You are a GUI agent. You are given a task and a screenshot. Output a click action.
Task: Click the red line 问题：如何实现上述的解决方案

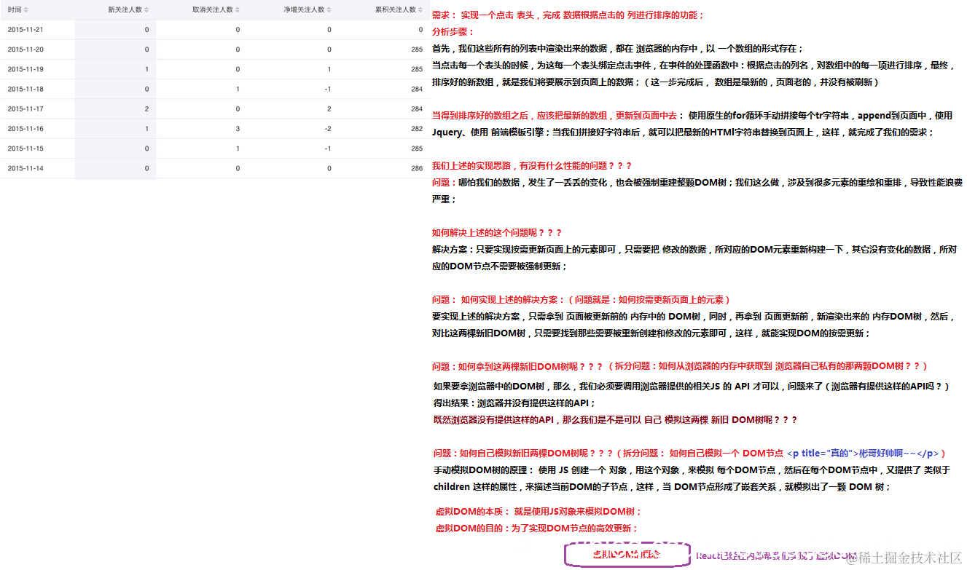pyautogui.click(x=582, y=300)
